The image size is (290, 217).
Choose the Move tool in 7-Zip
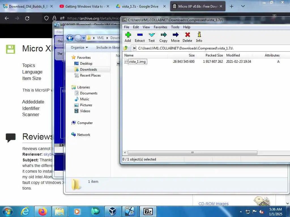(x=175, y=37)
